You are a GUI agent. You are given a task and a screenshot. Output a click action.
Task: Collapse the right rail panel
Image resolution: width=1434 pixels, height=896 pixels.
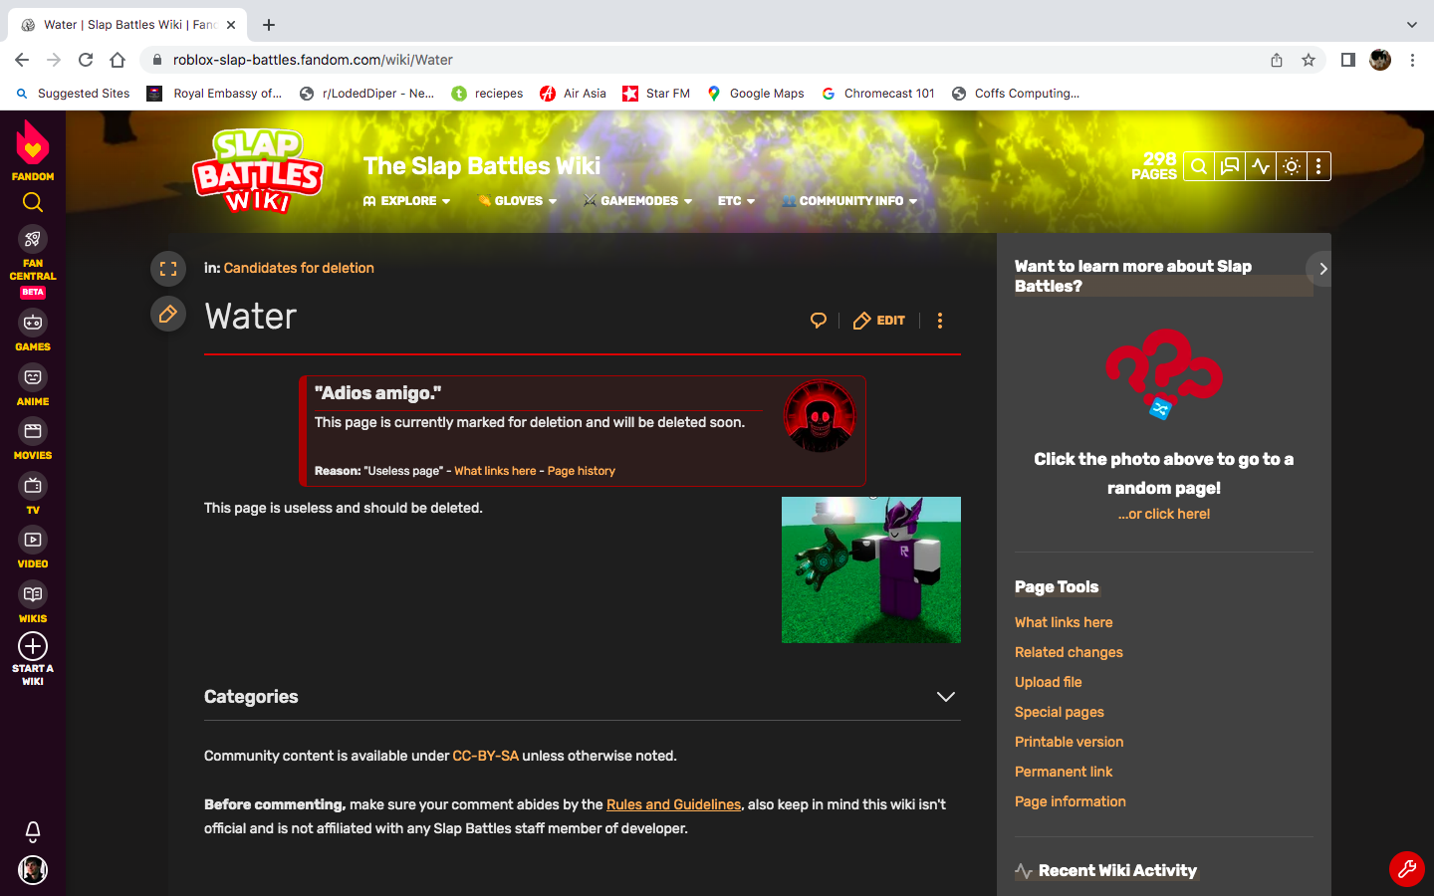click(x=1320, y=269)
